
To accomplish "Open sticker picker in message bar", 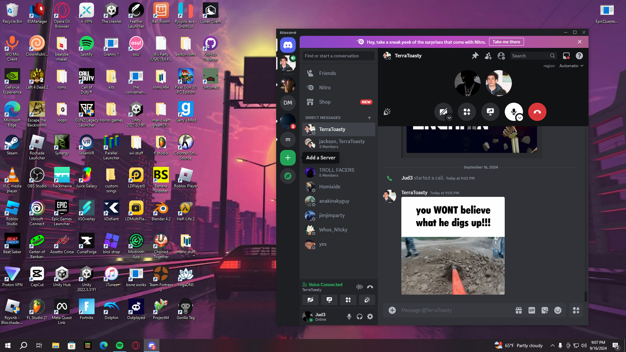I will [x=544, y=310].
